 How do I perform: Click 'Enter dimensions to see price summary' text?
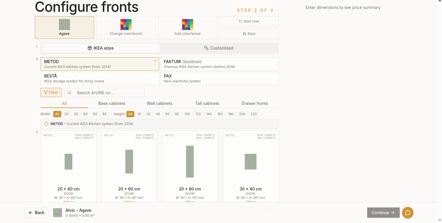343,7
